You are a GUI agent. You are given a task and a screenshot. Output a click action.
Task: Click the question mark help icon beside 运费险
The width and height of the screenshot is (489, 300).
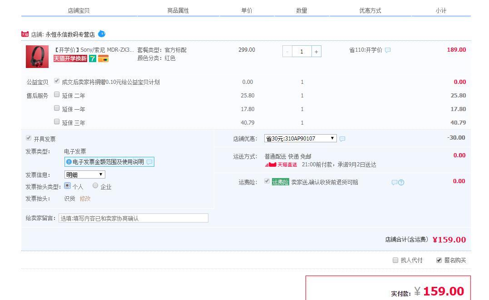coord(401,182)
